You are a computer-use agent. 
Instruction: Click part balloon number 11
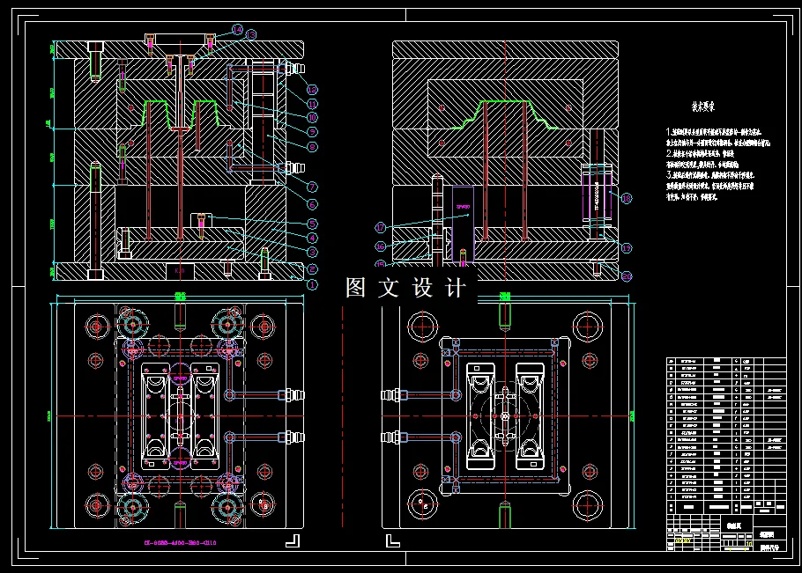(312, 104)
